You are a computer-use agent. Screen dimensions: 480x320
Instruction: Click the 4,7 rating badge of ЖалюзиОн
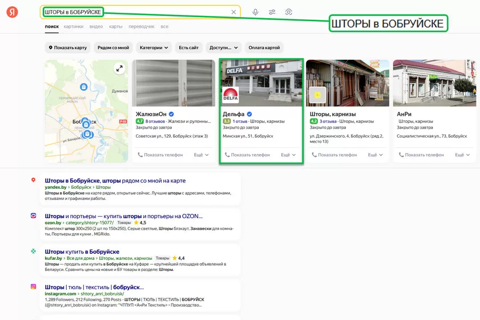pyautogui.click(x=140, y=121)
